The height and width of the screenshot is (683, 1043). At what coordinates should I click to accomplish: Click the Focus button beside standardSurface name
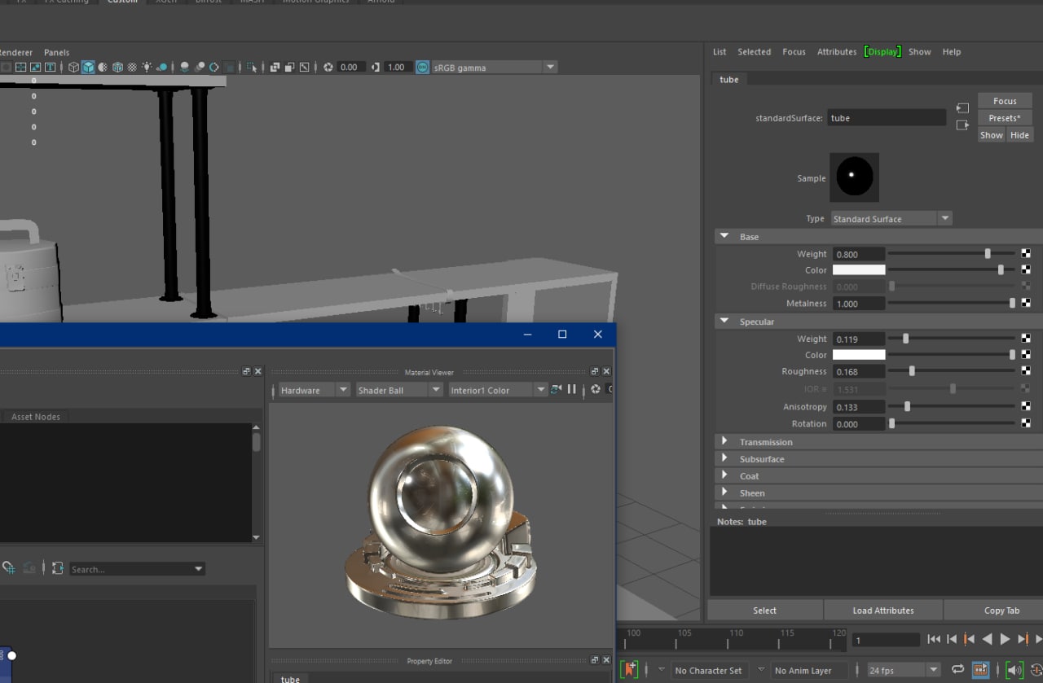(1005, 101)
